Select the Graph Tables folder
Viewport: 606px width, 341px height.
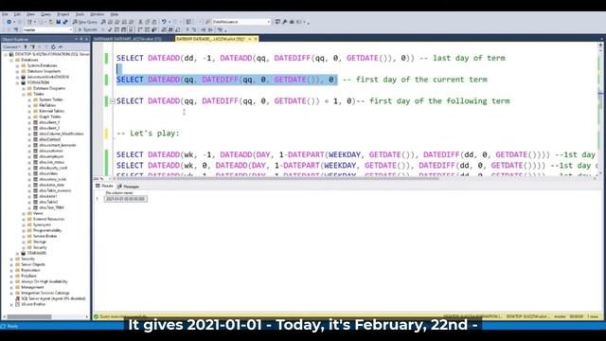click(50, 117)
